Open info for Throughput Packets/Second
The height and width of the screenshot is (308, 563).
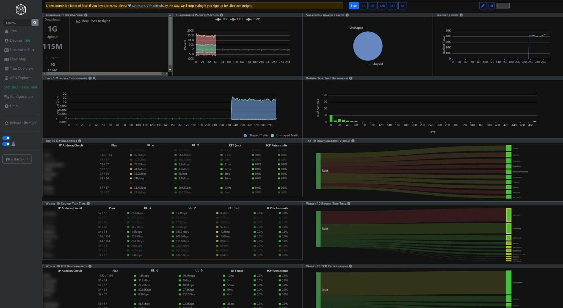tap(222, 15)
